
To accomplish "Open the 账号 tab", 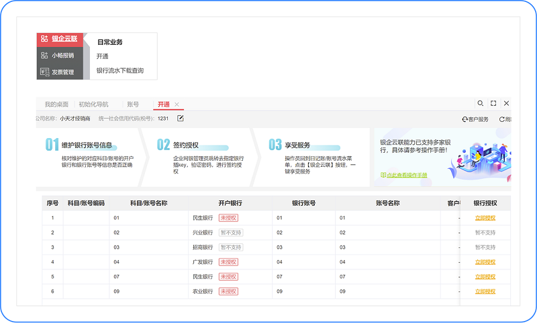I will pos(133,105).
